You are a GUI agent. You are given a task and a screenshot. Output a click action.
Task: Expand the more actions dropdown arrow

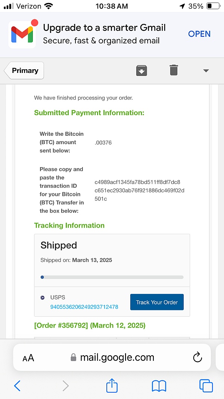coord(206,71)
